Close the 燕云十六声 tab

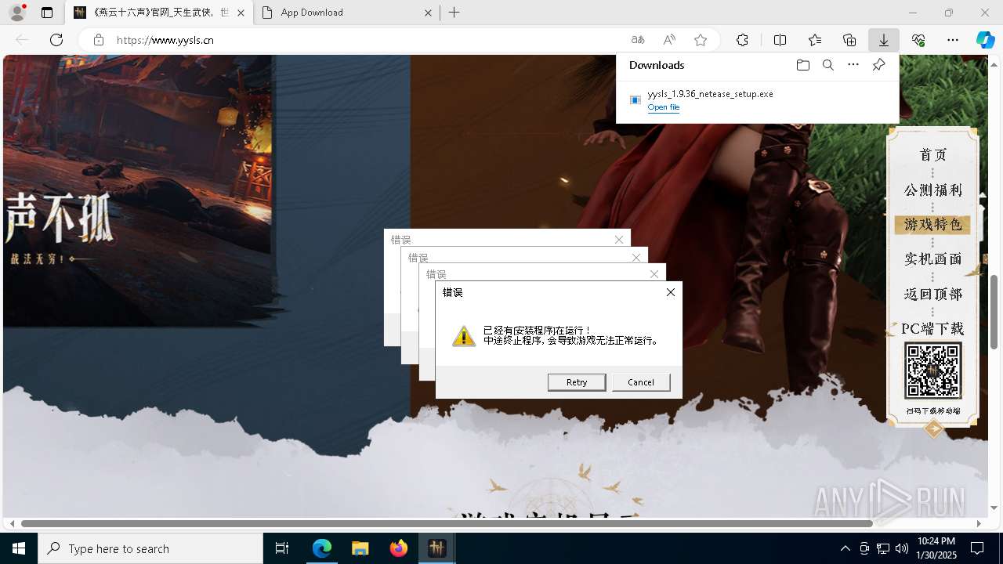241,13
